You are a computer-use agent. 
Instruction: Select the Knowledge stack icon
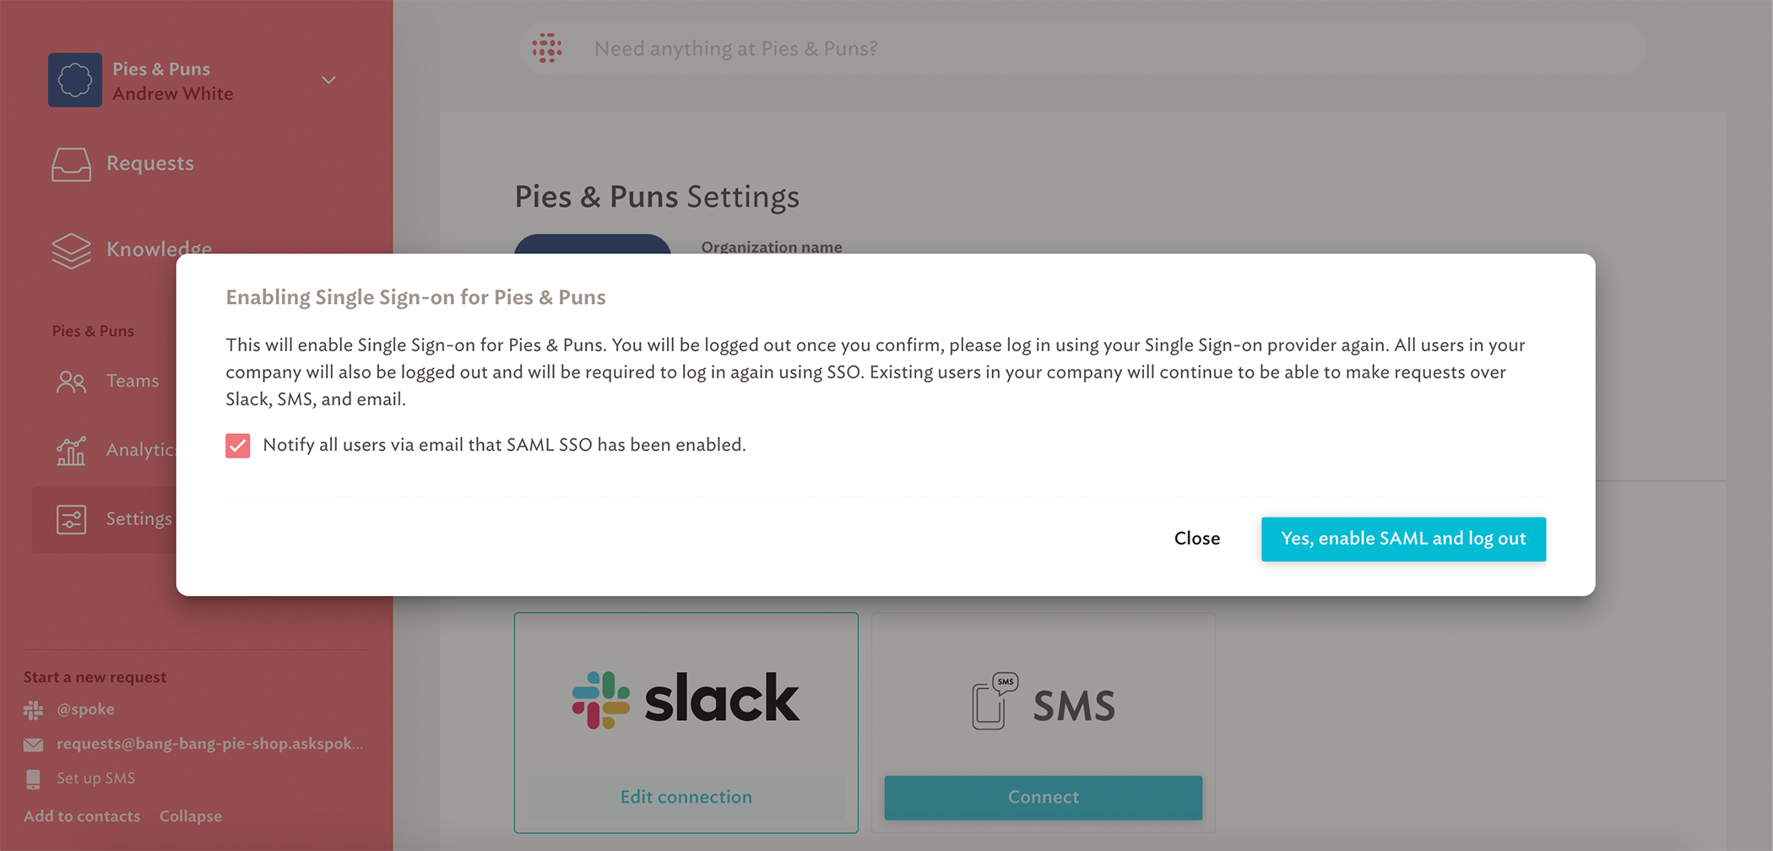[71, 250]
